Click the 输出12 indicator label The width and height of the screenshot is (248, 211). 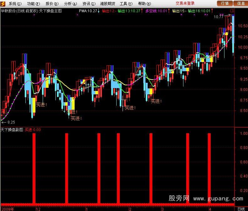[109, 11]
